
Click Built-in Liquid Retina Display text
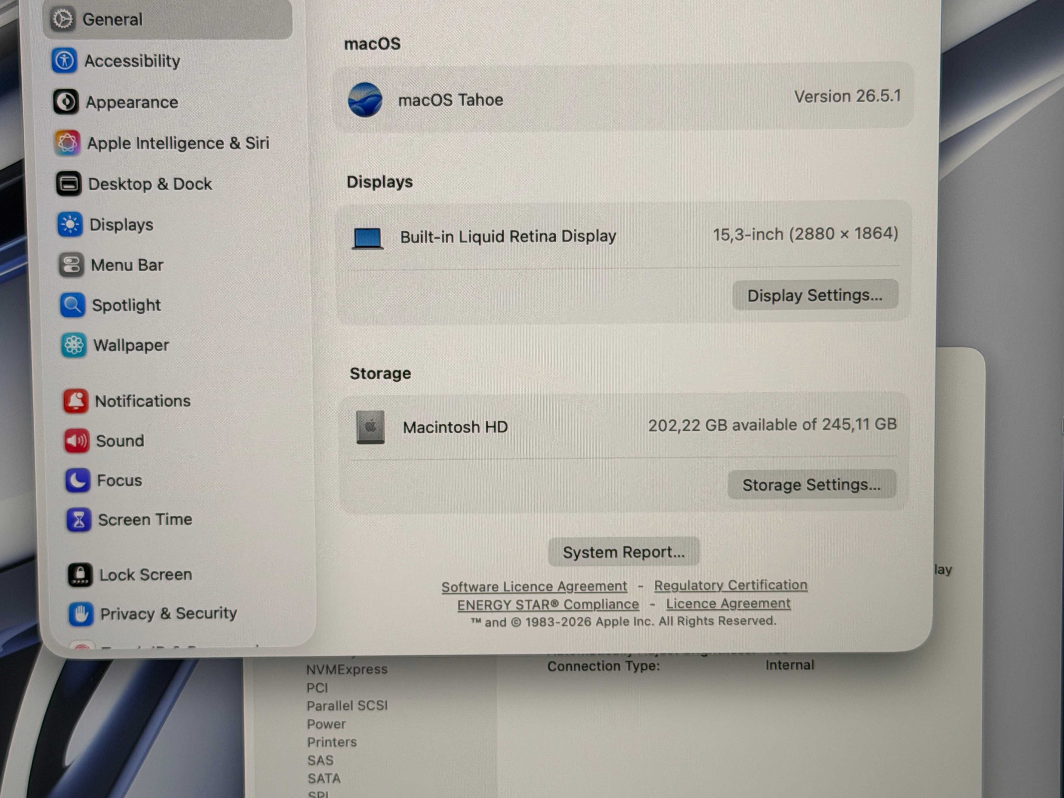coord(508,236)
